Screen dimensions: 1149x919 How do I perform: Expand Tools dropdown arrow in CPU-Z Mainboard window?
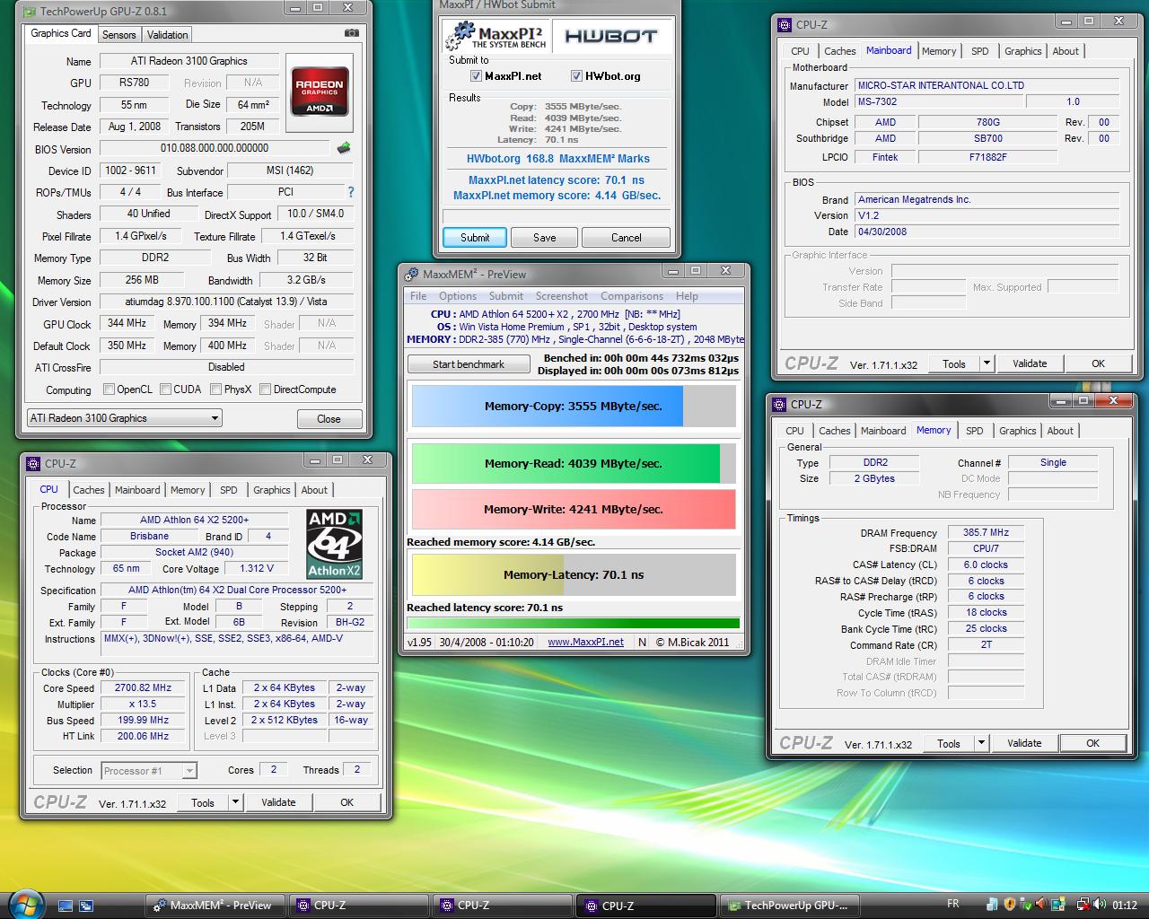(x=987, y=363)
